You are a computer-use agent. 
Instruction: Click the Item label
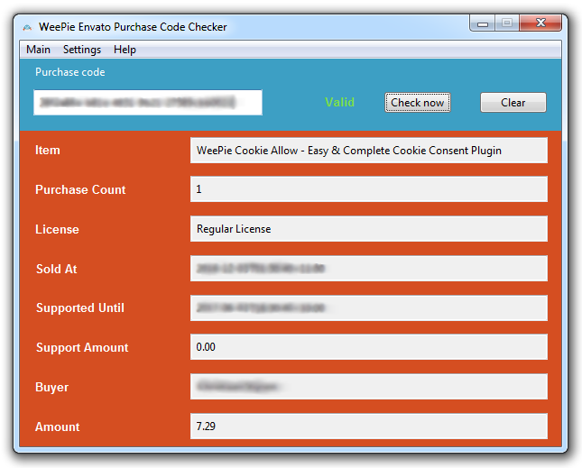pyautogui.click(x=47, y=150)
